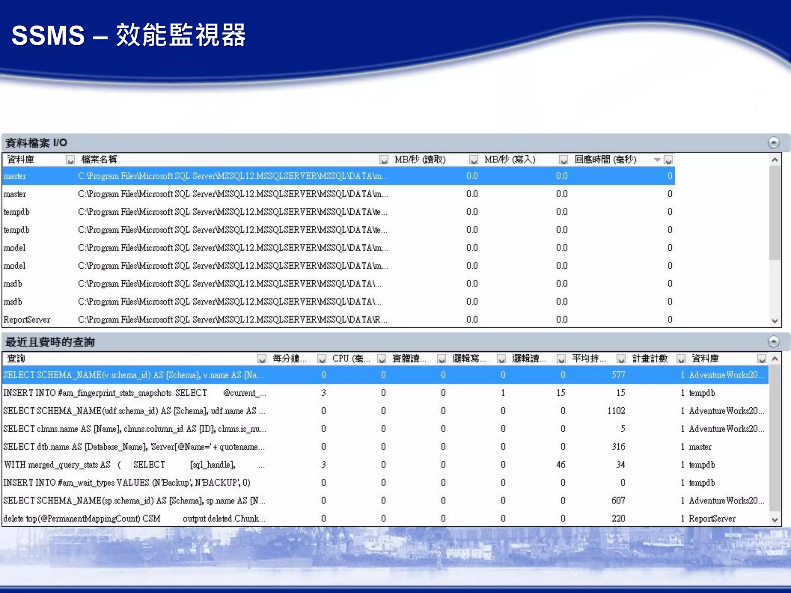Open filter dropdown for 實體讀 column
Viewport: 791px width, 593px height.
pos(441,359)
